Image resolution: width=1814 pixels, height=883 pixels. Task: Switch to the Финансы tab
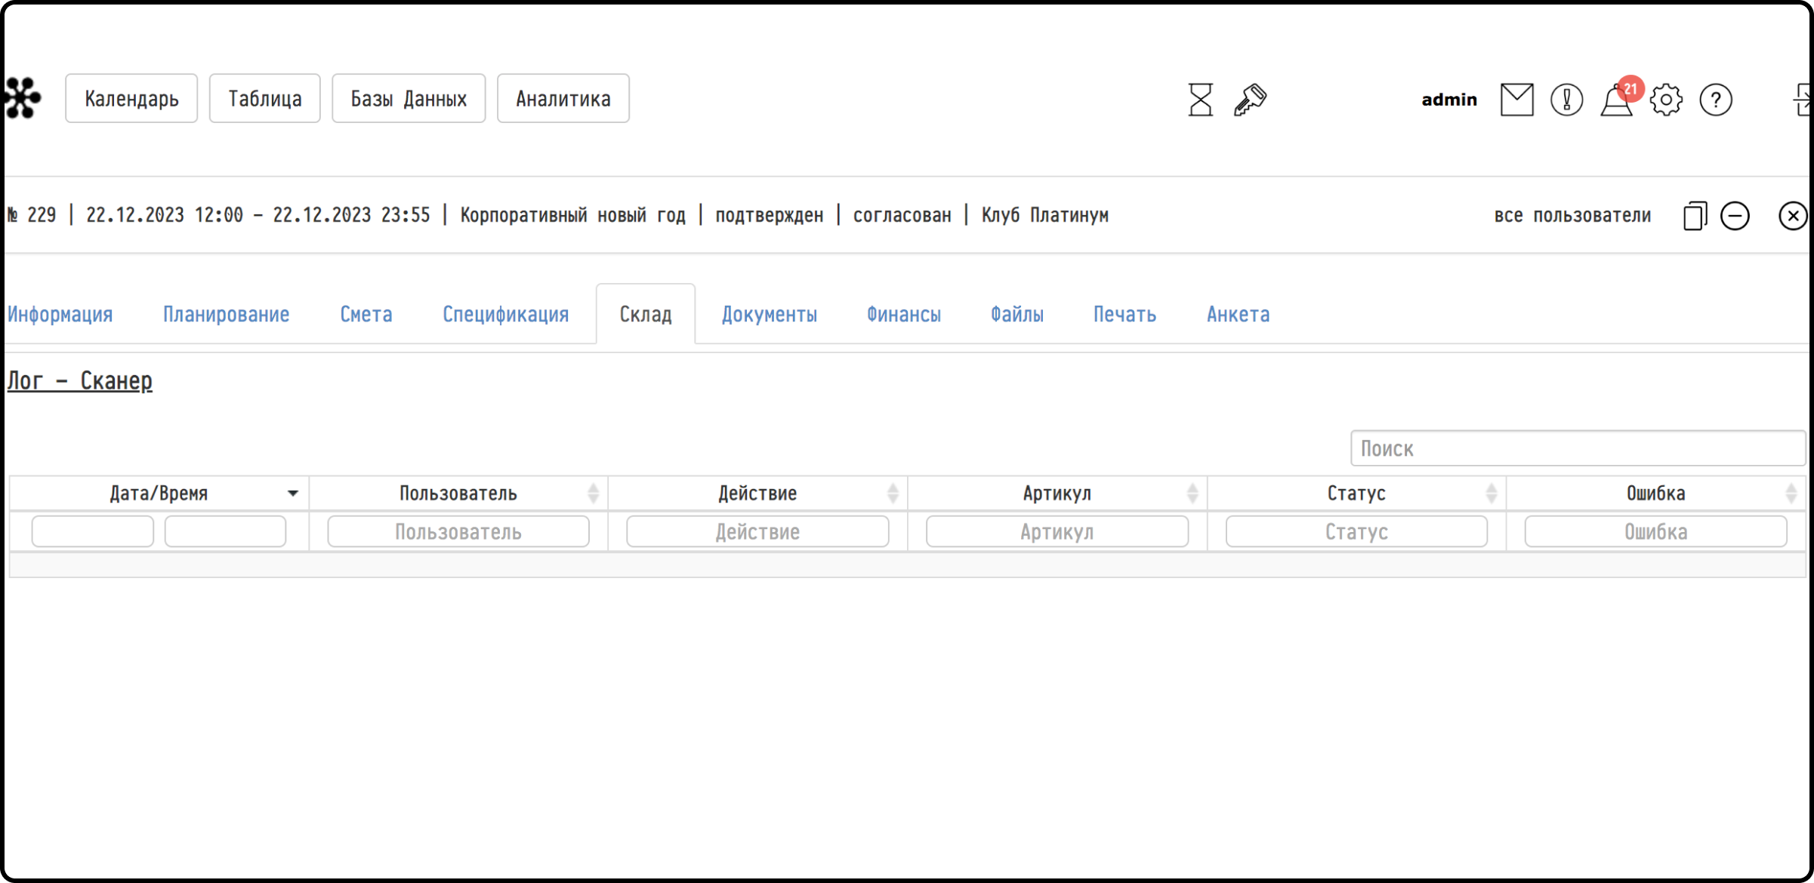[903, 314]
